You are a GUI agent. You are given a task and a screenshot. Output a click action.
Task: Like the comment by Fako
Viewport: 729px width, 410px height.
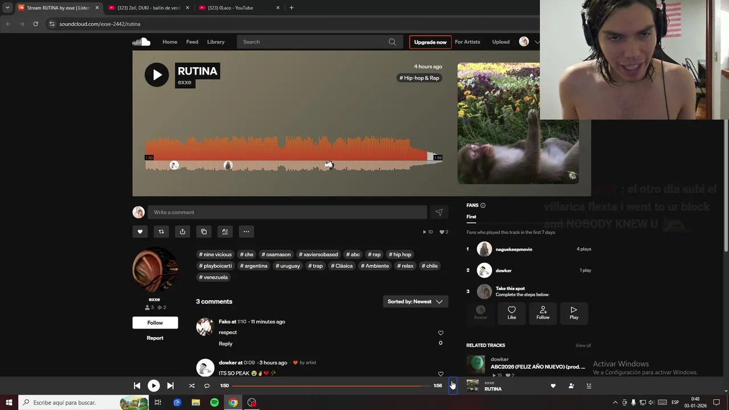(x=440, y=333)
